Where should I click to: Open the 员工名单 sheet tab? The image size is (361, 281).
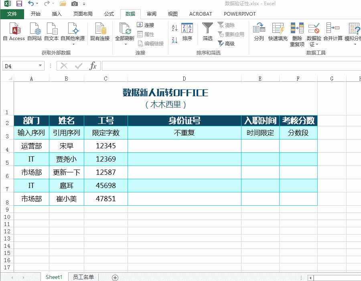(x=83, y=277)
